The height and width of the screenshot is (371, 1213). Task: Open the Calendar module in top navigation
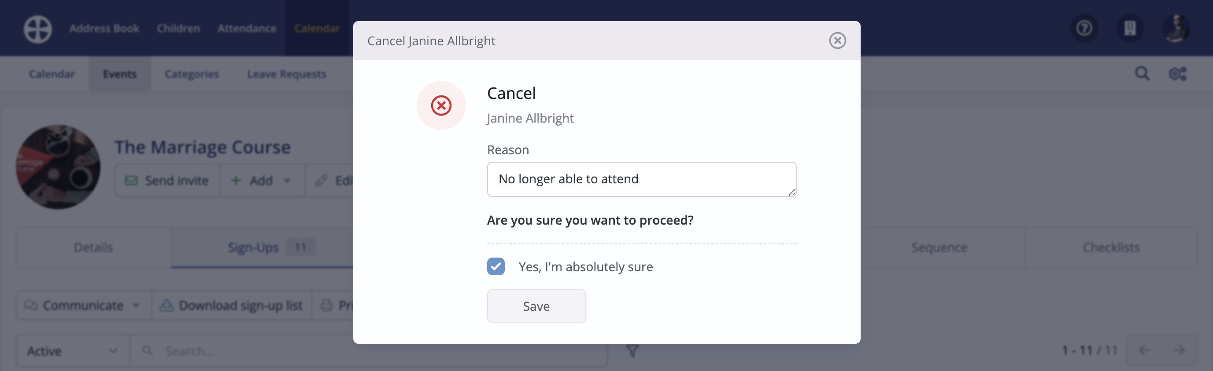[317, 28]
